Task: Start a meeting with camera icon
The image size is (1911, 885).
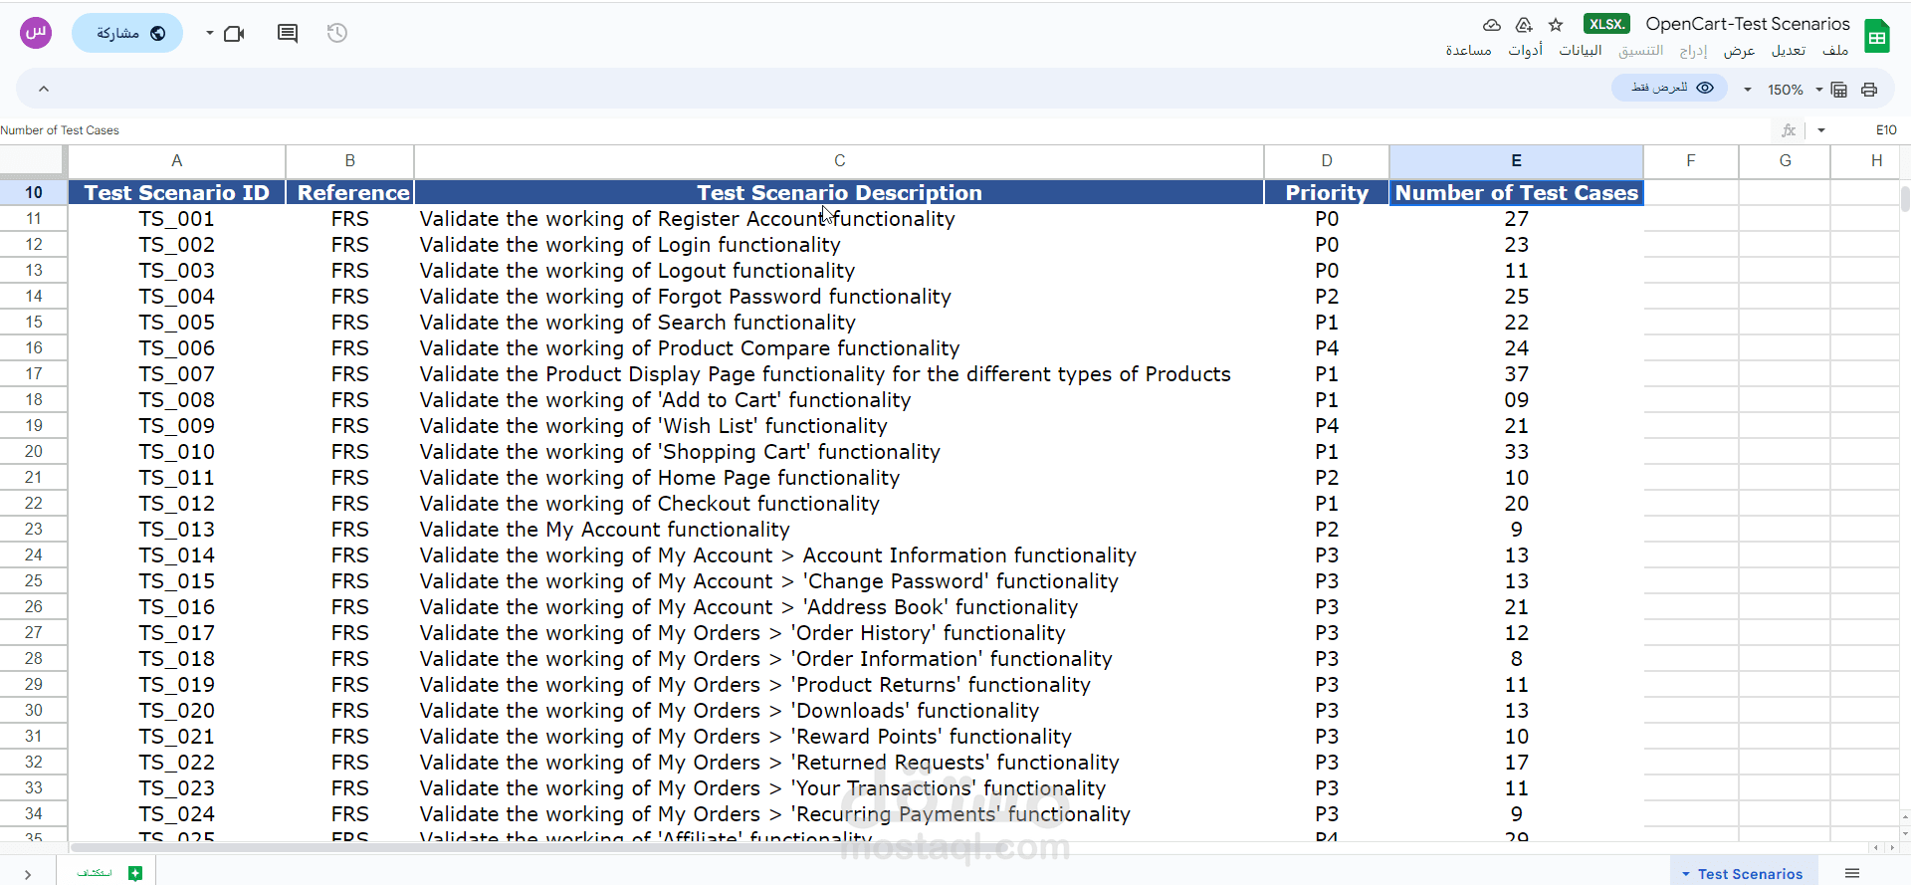Action: point(234,34)
